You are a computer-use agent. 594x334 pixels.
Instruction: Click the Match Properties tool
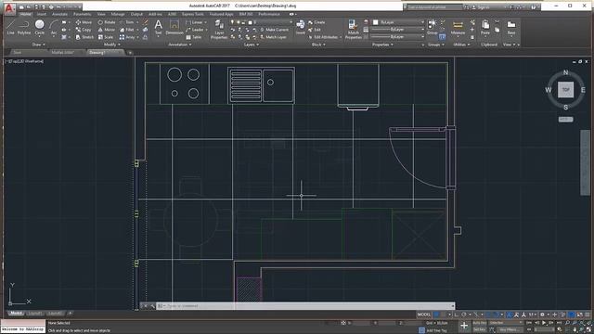pyautogui.click(x=353, y=30)
